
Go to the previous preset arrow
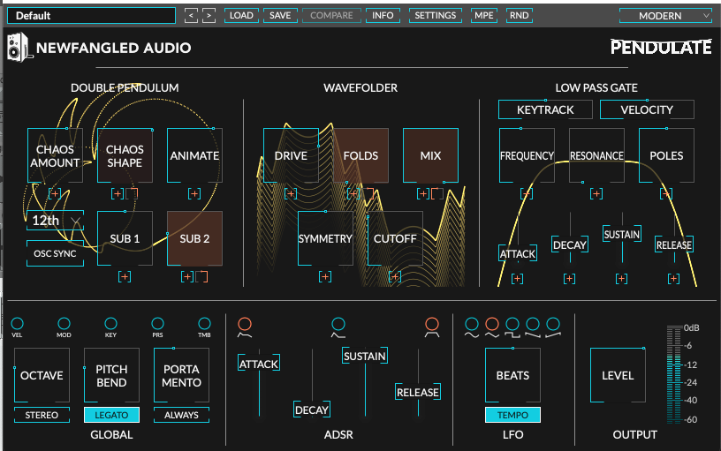[x=192, y=15]
